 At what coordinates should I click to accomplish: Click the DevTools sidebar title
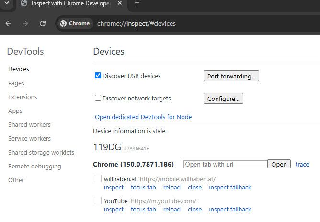click(25, 51)
